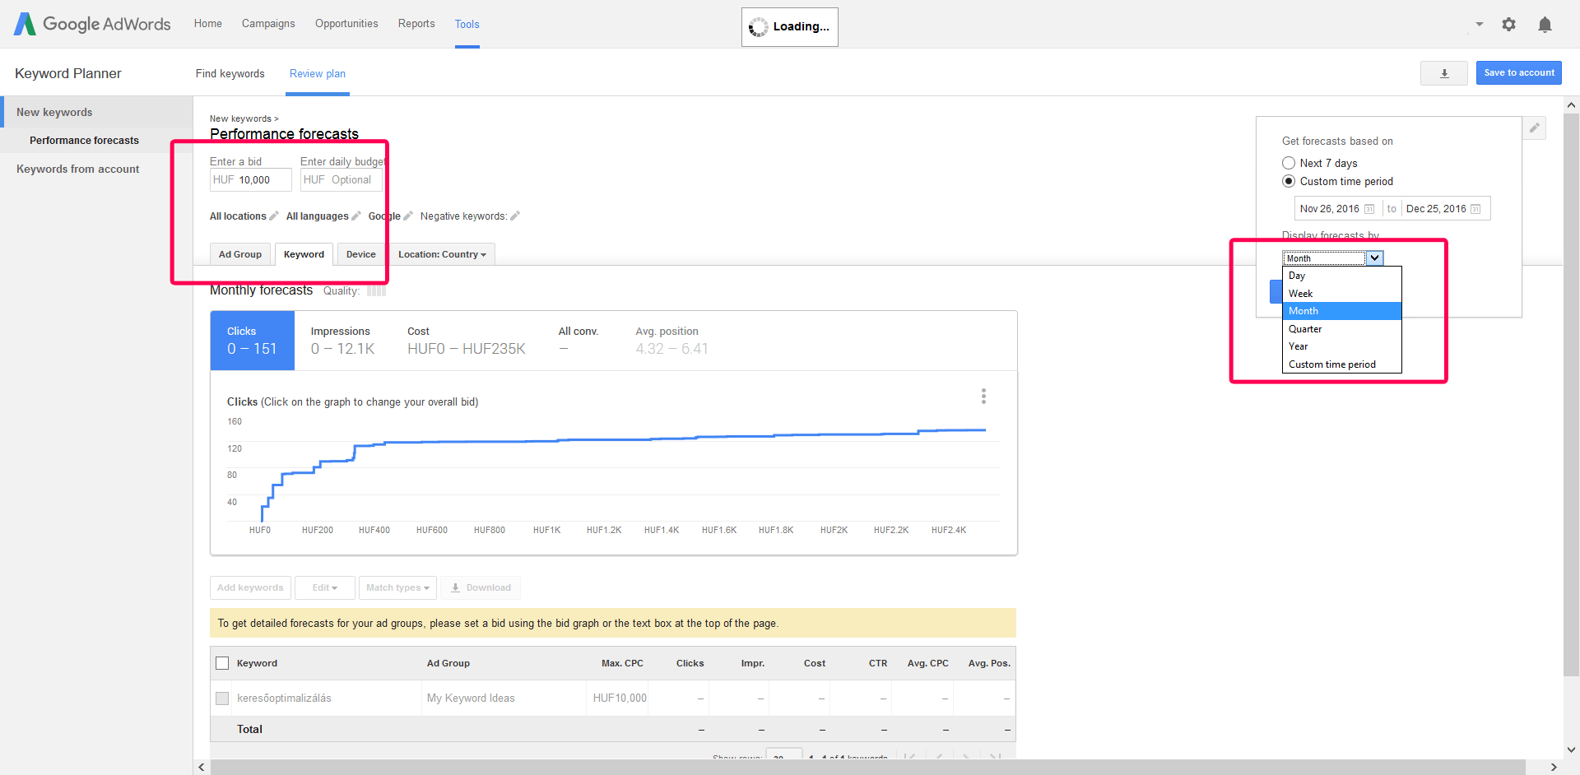Viewport: 1580px width, 775px height.
Task: Click the Quality bars indicator
Action: click(x=376, y=291)
